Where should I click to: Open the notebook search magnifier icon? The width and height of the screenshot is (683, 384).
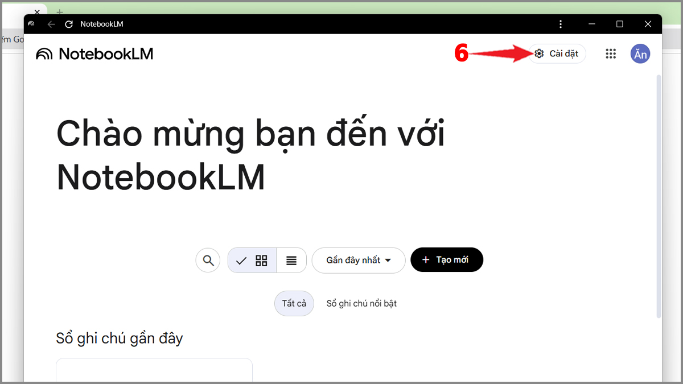click(208, 261)
